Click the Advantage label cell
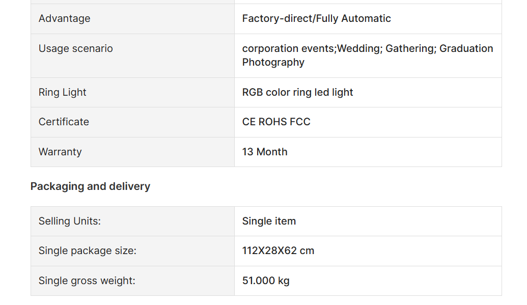The image size is (527, 305). 65,19
